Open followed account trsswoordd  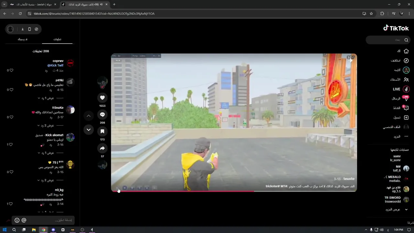(397, 200)
